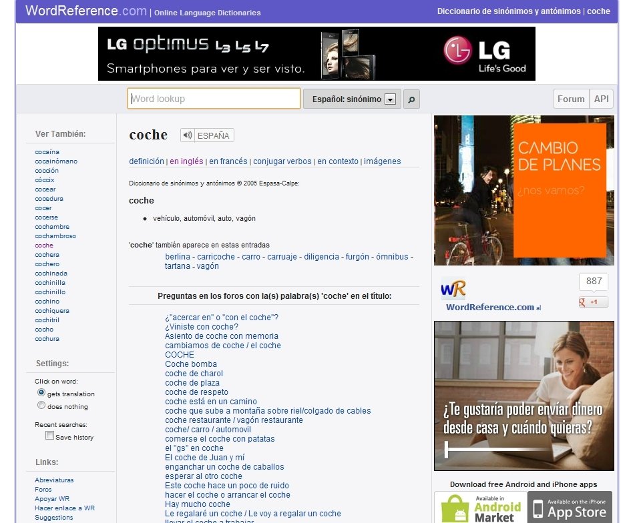The height and width of the screenshot is (523, 643).
Task: Open the sidebar word 'cocedura'
Action: [49, 199]
